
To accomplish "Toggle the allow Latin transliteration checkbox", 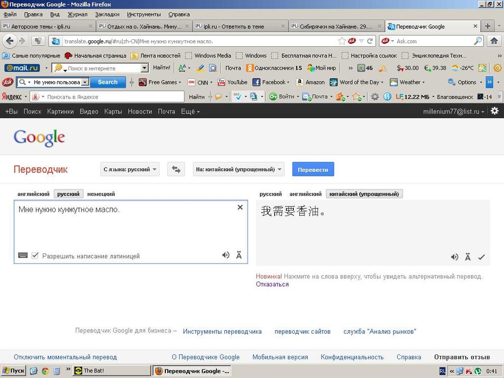I will pos(35,256).
